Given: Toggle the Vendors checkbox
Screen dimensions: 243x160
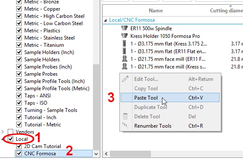Looking at the screenshot, I should pyautogui.click(x=10, y=131).
